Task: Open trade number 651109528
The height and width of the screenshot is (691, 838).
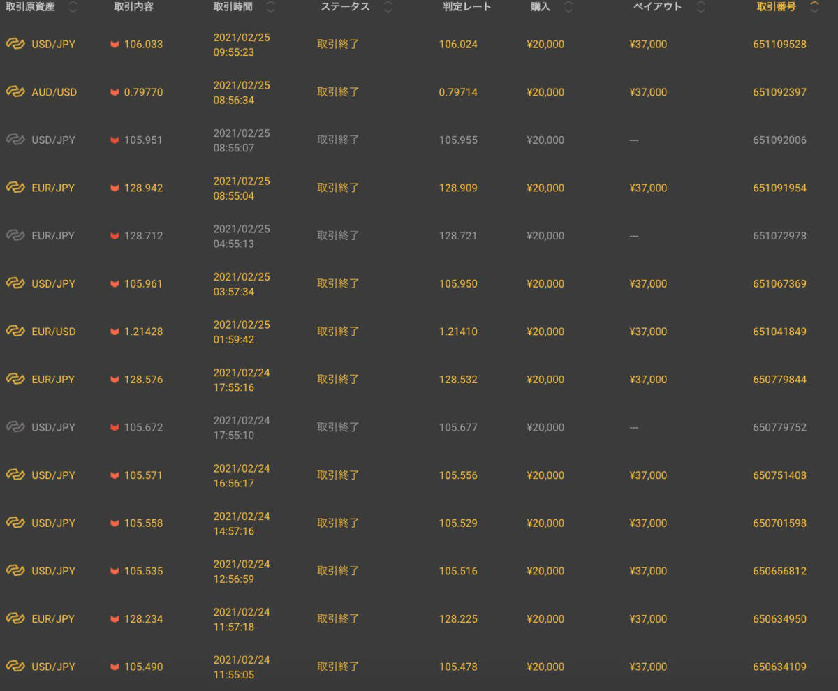Action: pyautogui.click(x=779, y=45)
